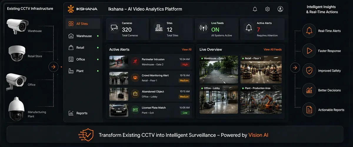The width and height of the screenshot is (353, 147).
Task: Click View All in Active Alerts
Action: tap(187, 50)
